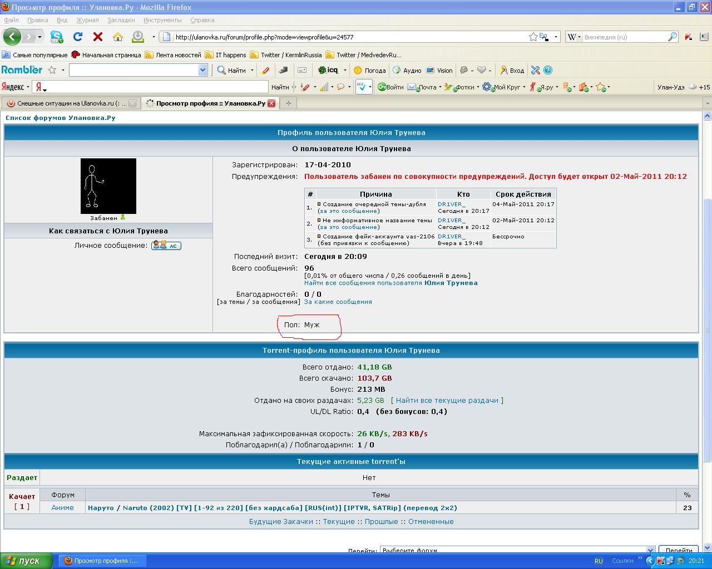Go to the home page icon
The height and width of the screenshot is (569, 712).
pos(118,37)
